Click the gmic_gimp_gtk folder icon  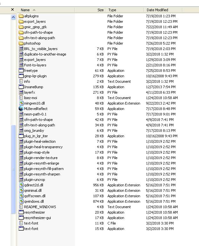tap(21, 27)
